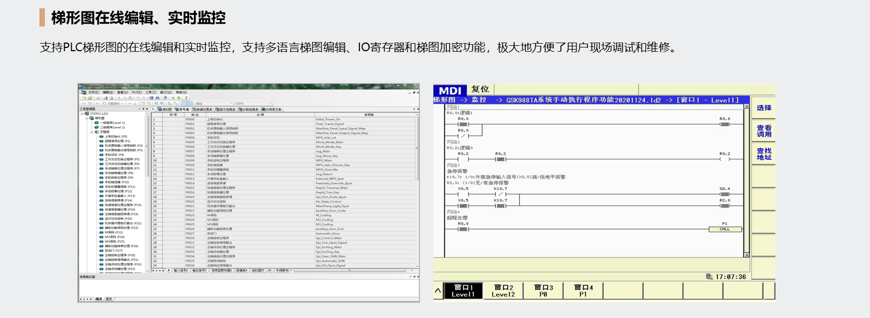The image size is (870, 318).
Task: Switch to the 数据设置表 tab
Action: point(203,109)
